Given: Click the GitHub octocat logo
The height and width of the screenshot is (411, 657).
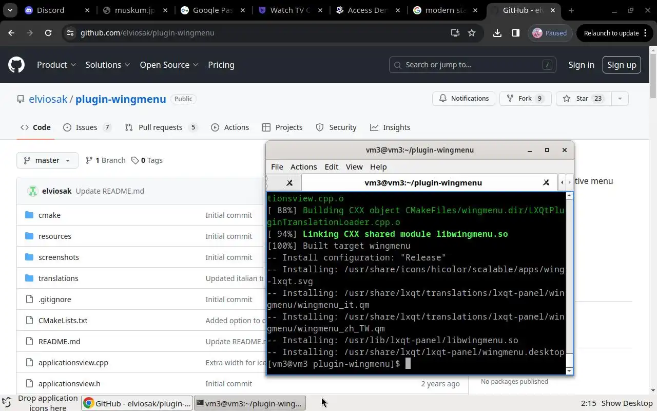Looking at the screenshot, I should point(16,65).
